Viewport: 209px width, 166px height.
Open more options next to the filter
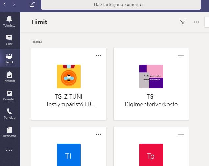click(197, 22)
